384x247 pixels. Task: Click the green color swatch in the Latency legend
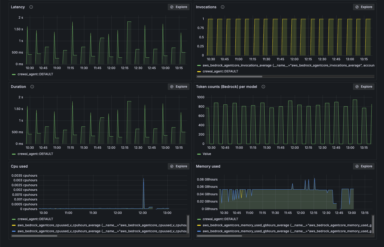(x=14, y=74)
